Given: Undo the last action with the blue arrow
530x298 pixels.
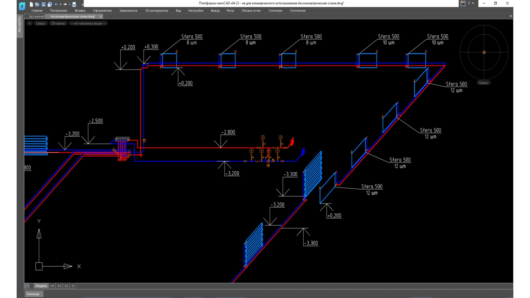Looking at the screenshot, I should coord(56,4).
